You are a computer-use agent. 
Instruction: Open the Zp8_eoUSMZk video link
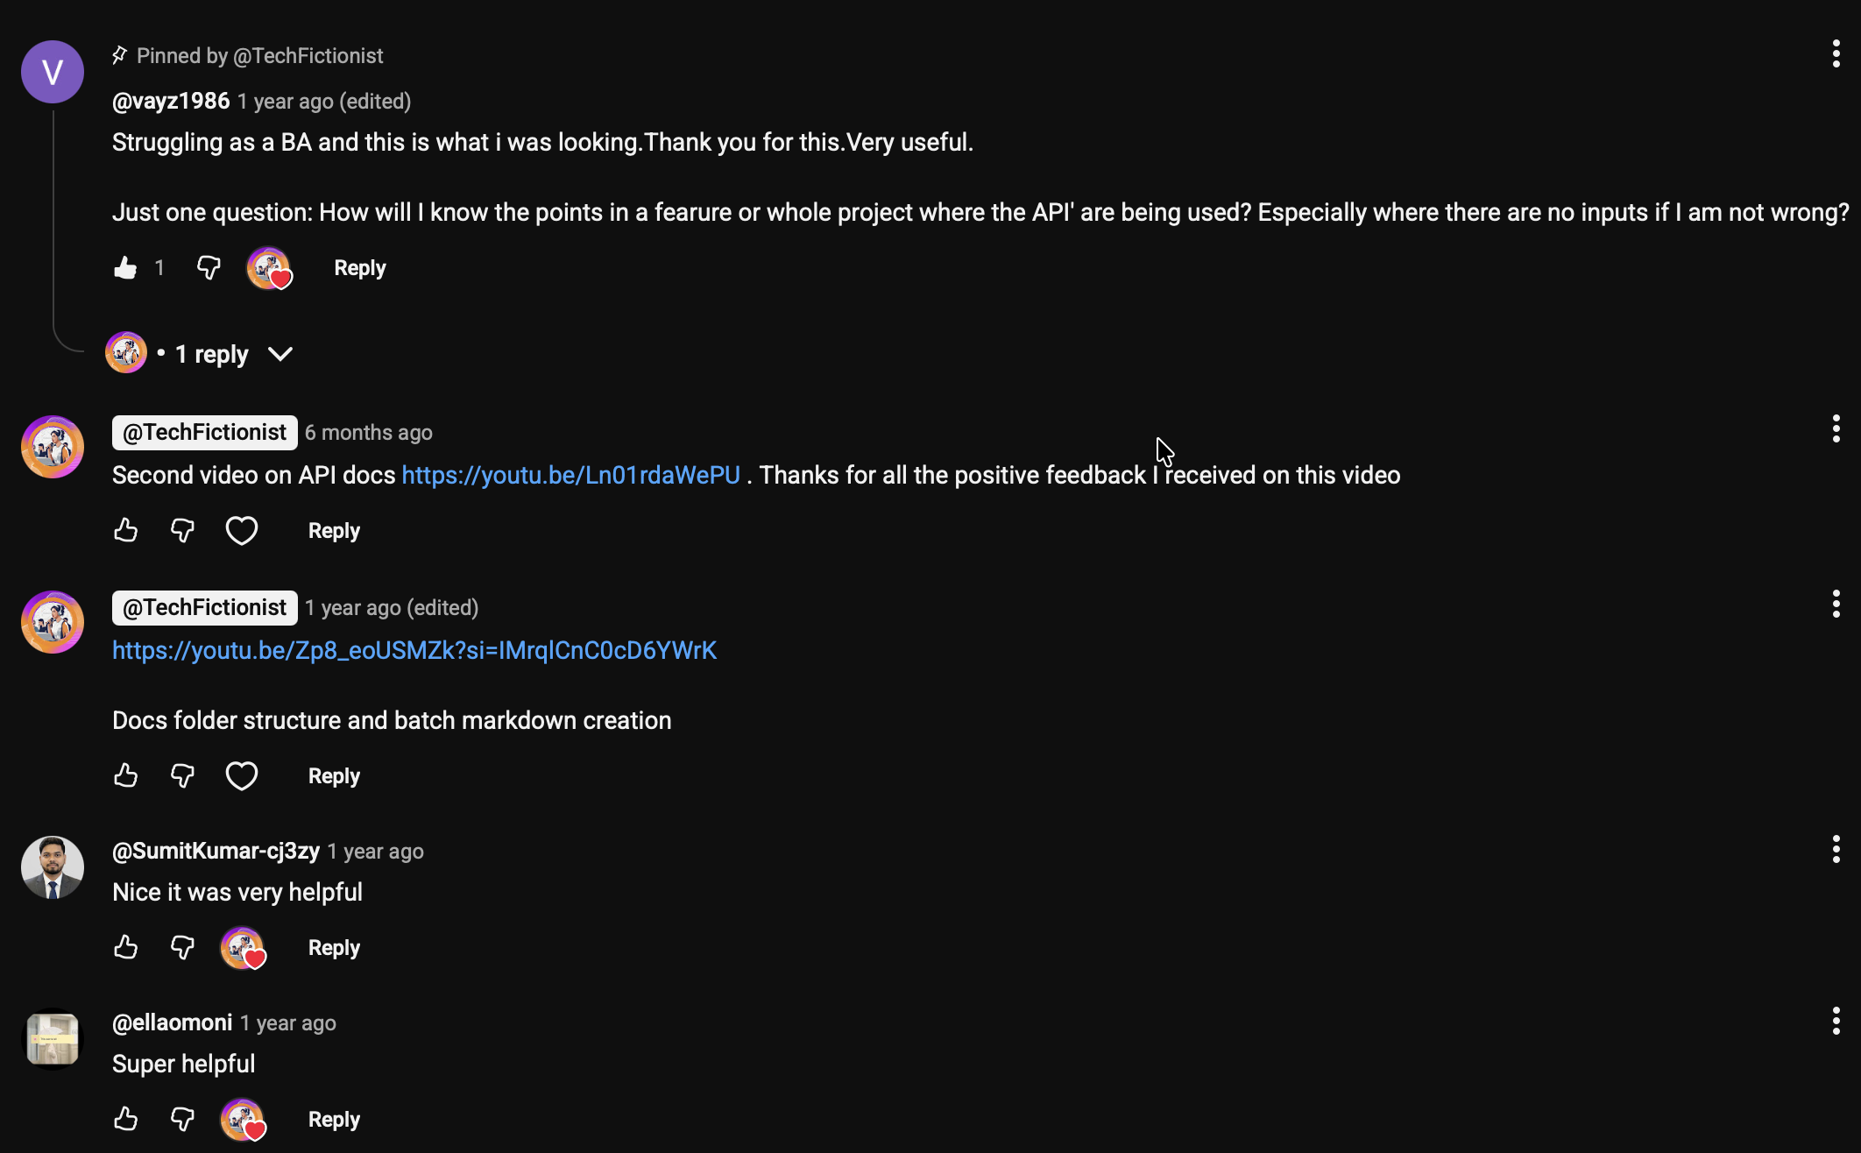414,650
